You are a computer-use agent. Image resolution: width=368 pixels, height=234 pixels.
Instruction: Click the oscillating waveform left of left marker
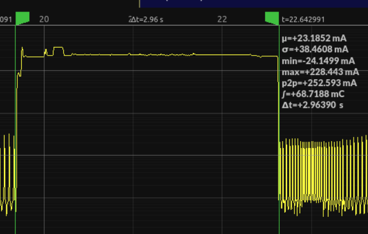coord(7,172)
